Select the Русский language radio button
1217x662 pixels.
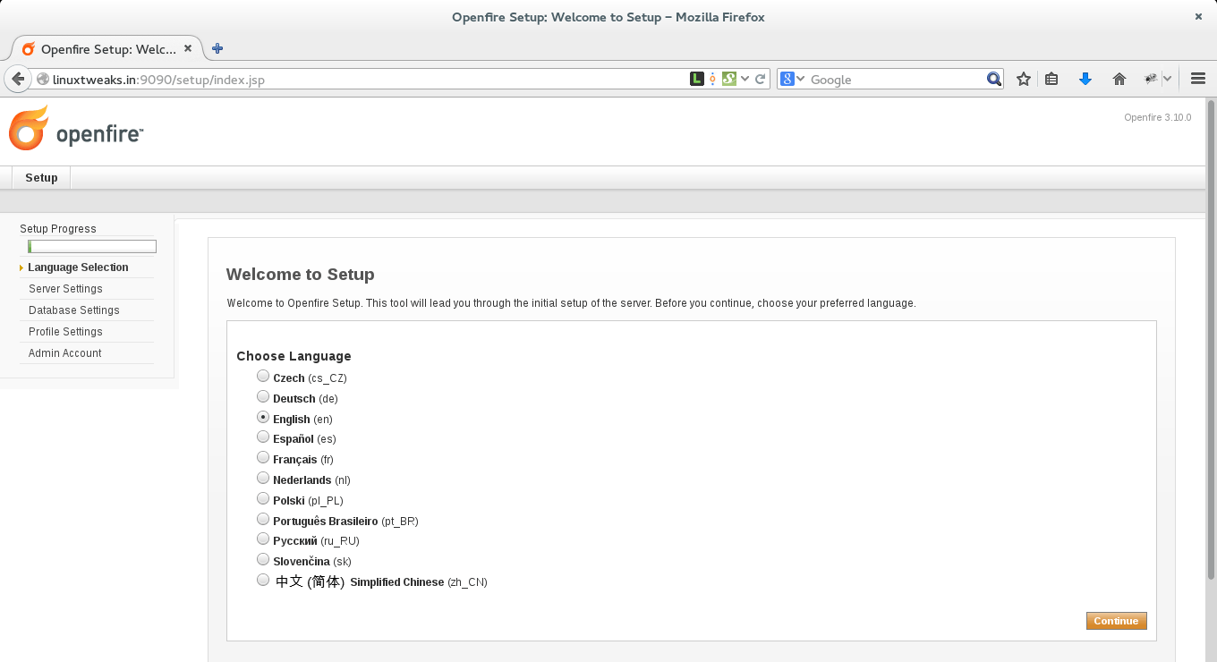pyautogui.click(x=263, y=539)
